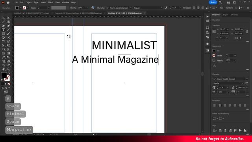Open bullets list dropdown
252x142 pixels.
tap(217, 119)
